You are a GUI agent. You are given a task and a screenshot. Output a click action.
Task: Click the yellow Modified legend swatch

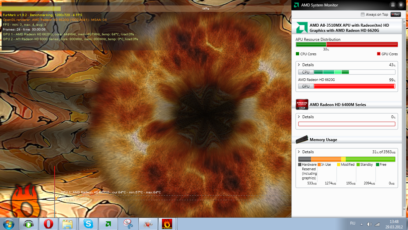point(339,164)
